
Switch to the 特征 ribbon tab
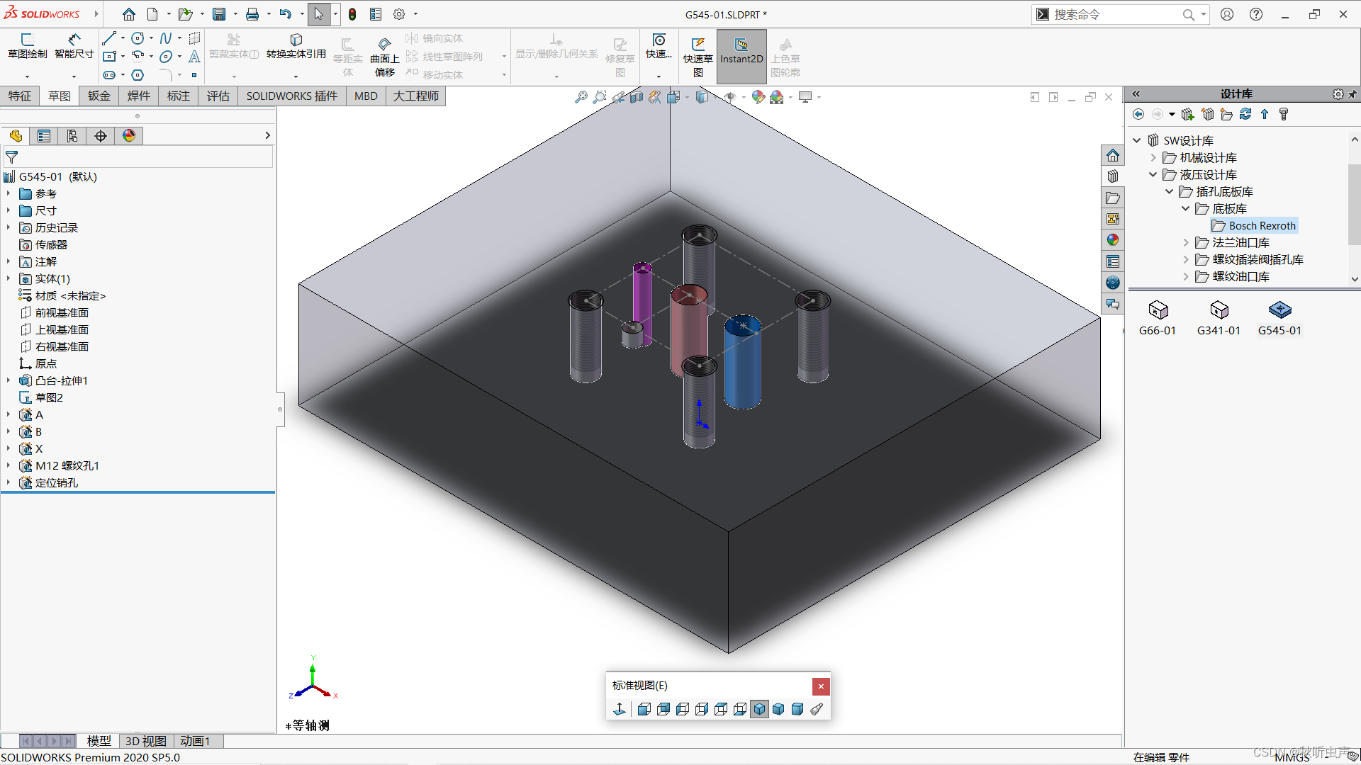[x=20, y=96]
